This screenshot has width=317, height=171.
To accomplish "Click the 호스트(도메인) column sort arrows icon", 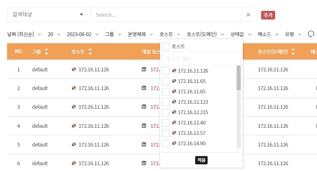I will [x=293, y=52].
